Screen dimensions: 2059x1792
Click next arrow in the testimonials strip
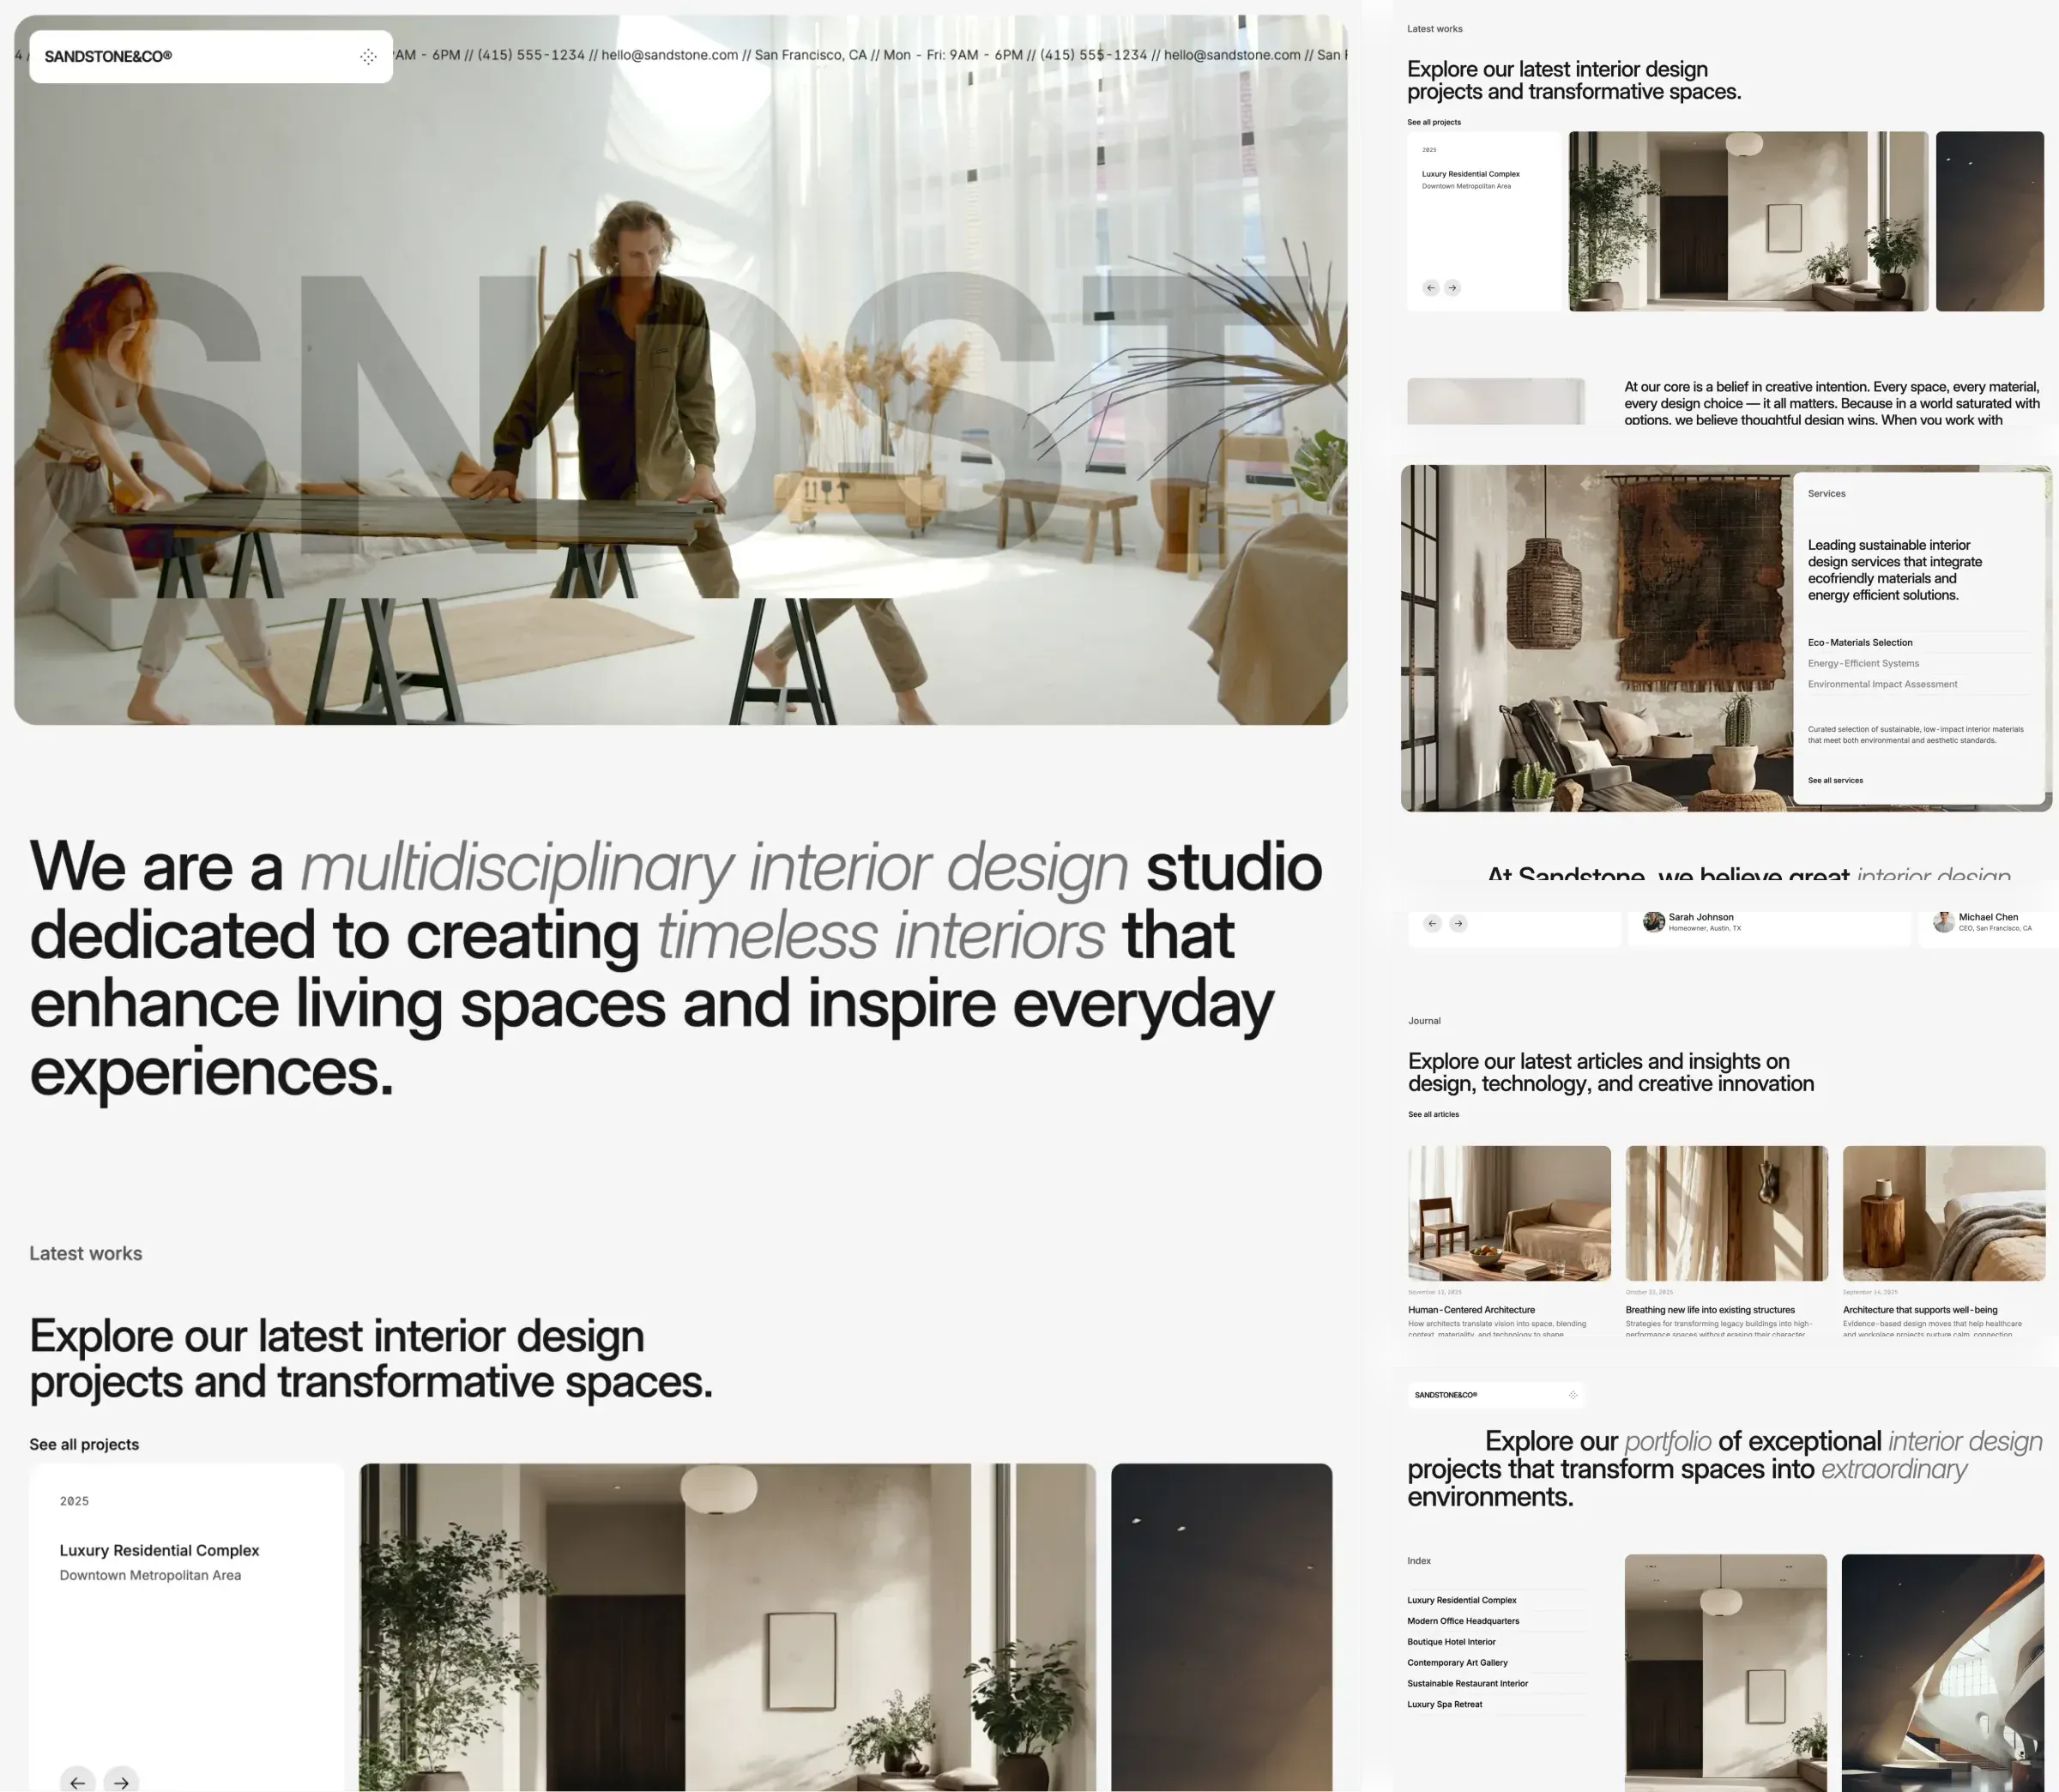[1458, 924]
